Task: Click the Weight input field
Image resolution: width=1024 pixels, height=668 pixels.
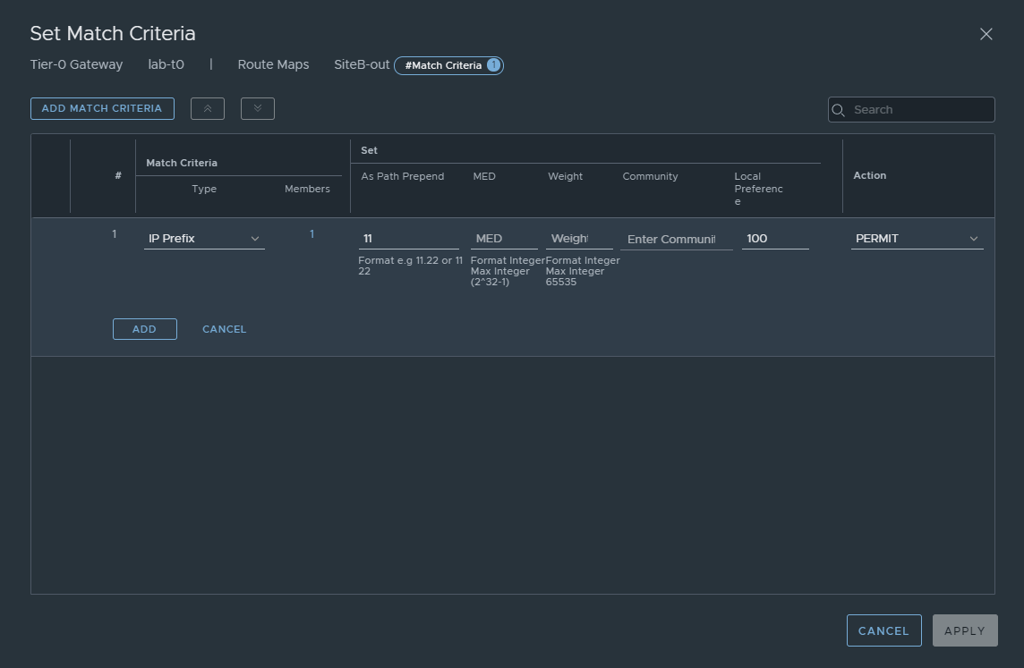Action: (579, 239)
